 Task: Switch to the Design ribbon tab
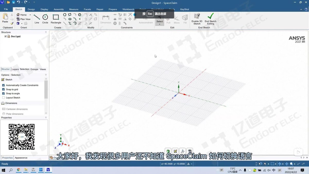[x=31, y=9]
